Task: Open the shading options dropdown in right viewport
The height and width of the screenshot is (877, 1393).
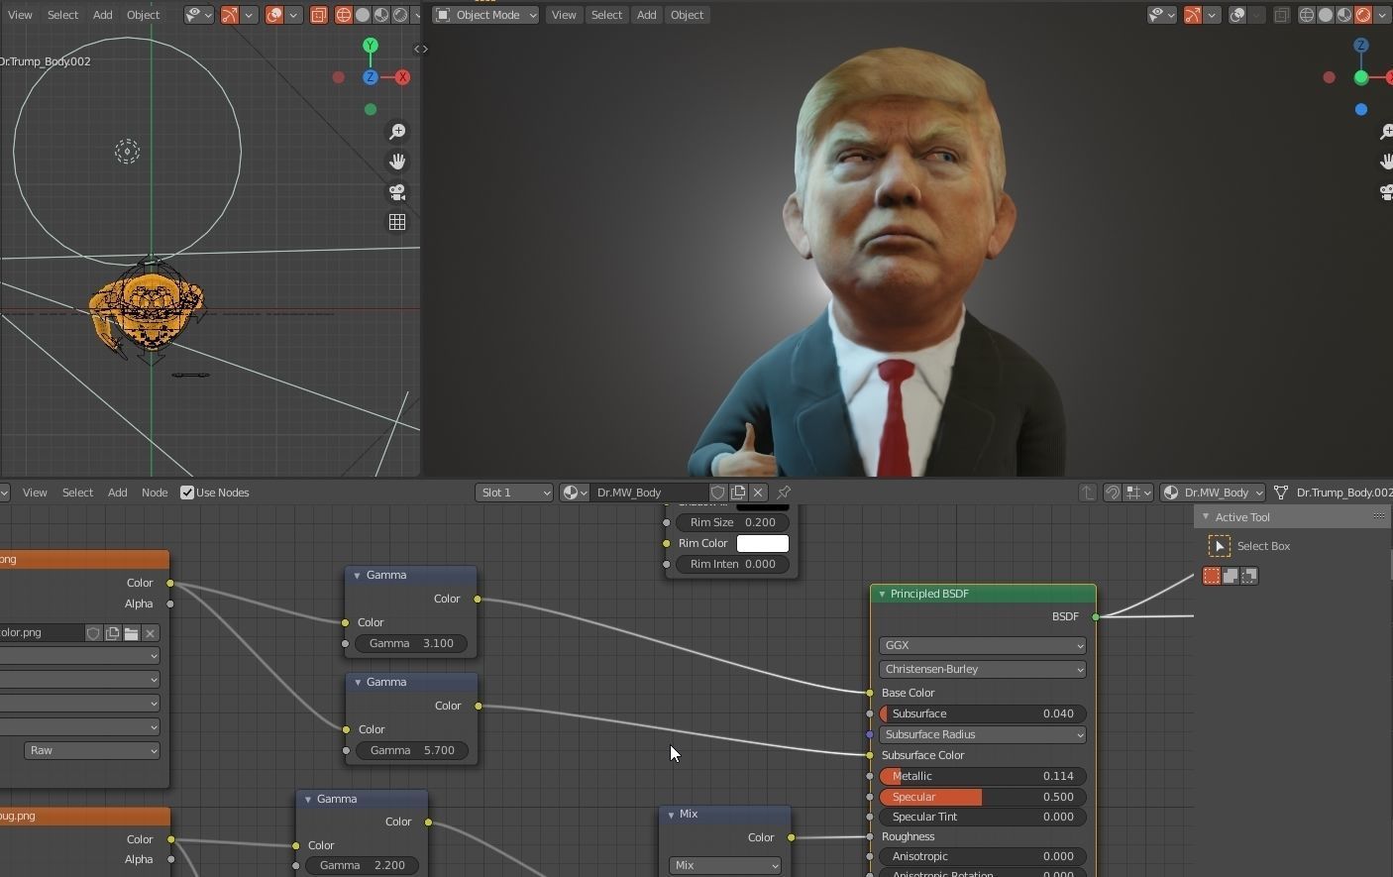Action: tap(1382, 15)
